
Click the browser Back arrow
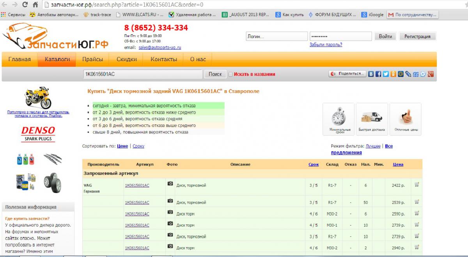(5, 5)
